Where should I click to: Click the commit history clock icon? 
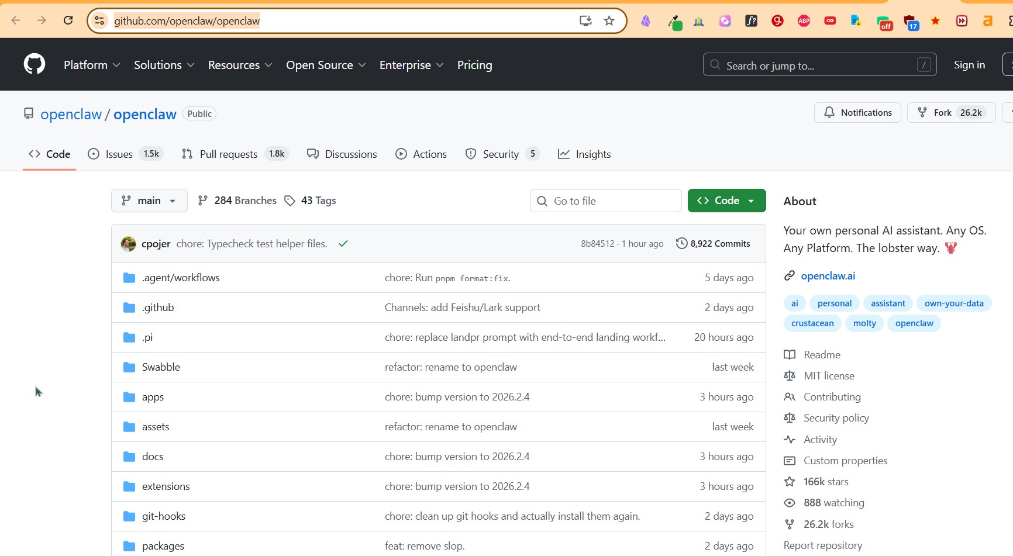[681, 243]
